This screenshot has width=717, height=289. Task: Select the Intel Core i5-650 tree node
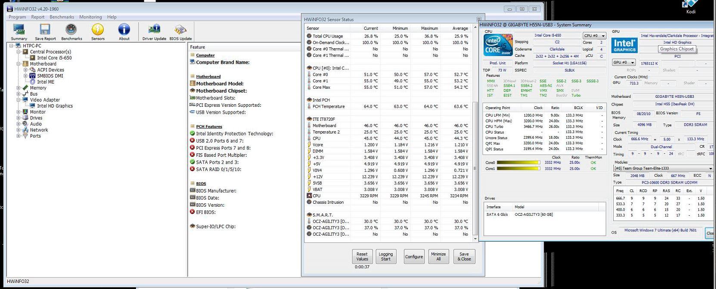tap(54, 58)
